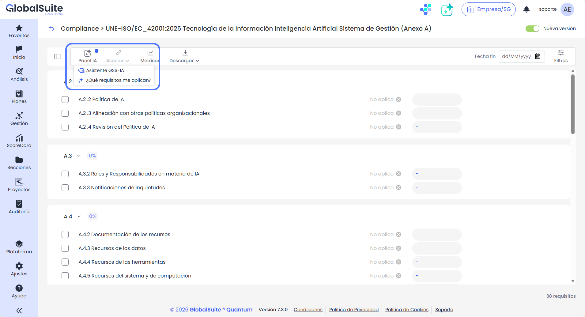Collapse the A.4 section chevron

point(79,217)
